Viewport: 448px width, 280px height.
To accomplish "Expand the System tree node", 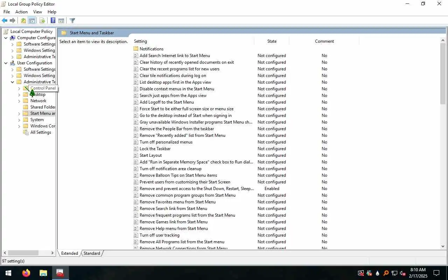I will click(x=19, y=120).
